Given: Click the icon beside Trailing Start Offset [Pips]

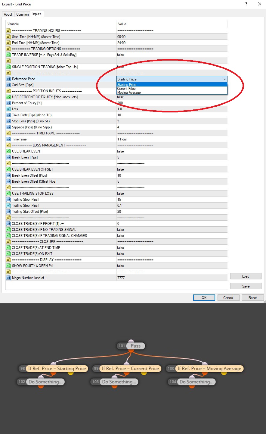Looking at the screenshot, I should point(8,212).
